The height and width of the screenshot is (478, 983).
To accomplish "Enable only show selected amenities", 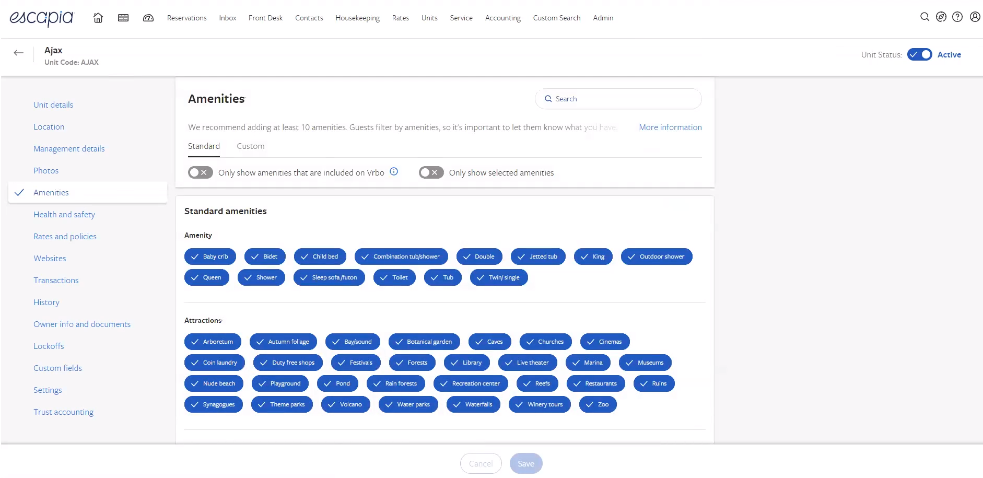I will pyautogui.click(x=431, y=172).
